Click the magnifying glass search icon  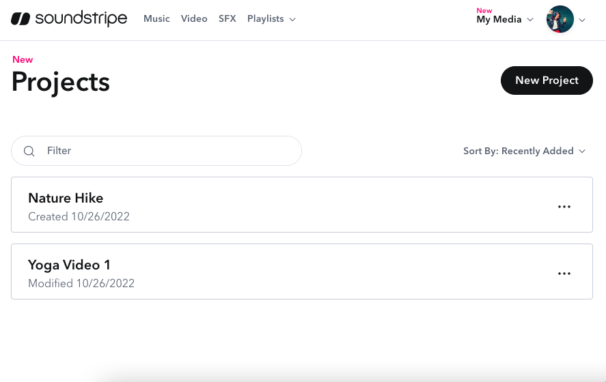29,151
